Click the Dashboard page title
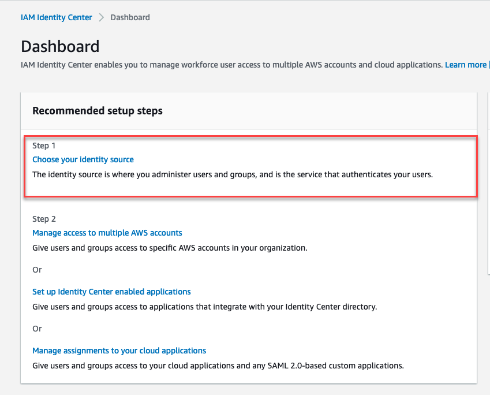The width and height of the screenshot is (490, 395). tap(60, 46)
